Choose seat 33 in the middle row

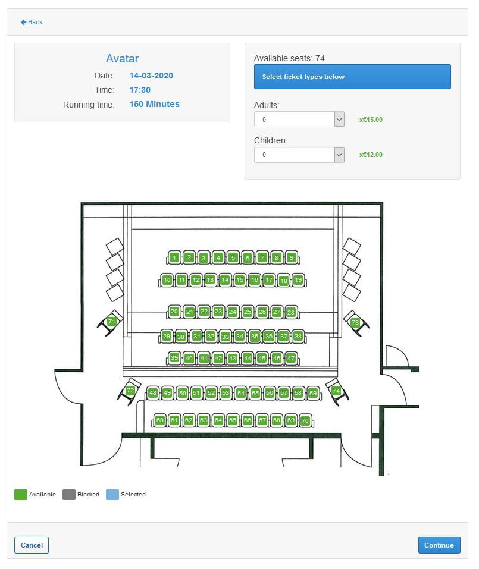coord(225,337)
